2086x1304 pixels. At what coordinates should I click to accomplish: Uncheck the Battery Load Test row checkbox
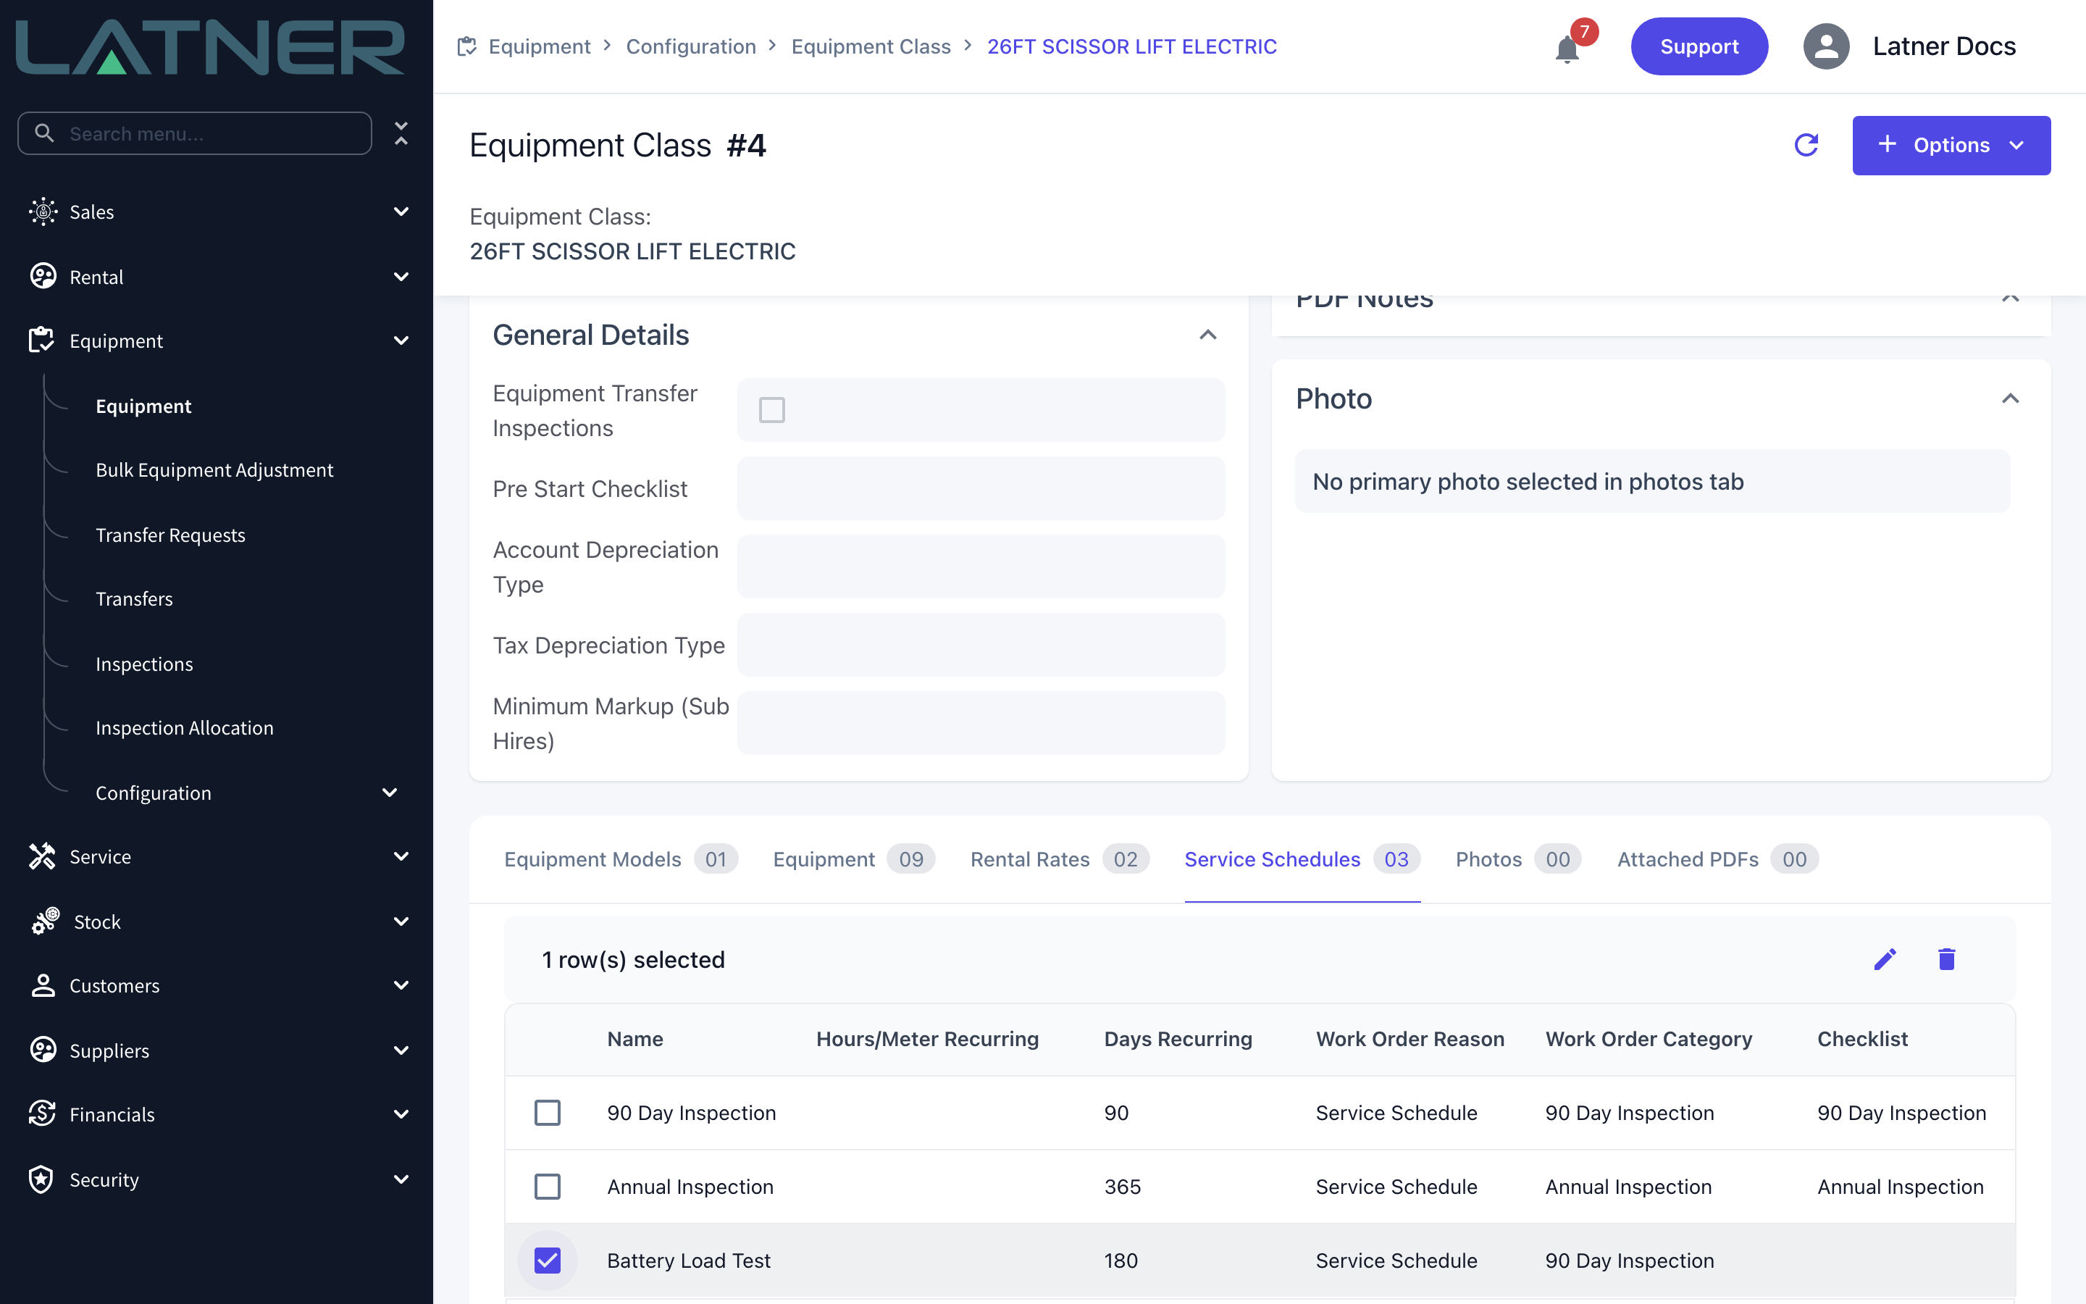pos(548,1261)
